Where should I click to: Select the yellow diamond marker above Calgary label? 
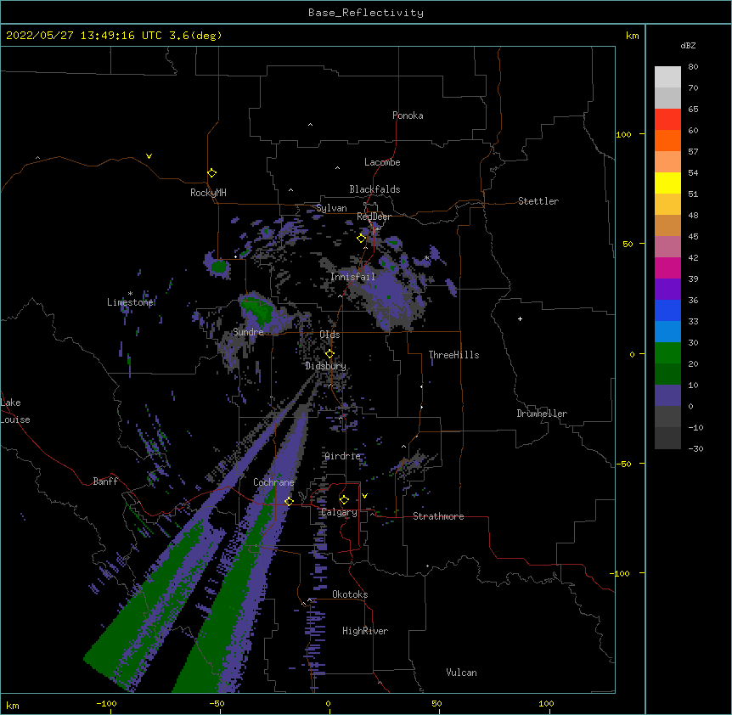click(x=344, y=500)
